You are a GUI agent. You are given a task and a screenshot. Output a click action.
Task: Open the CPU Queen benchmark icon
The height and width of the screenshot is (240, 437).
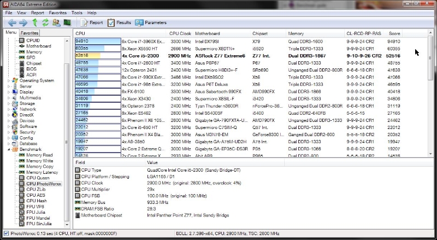click(x=22, y=178)
